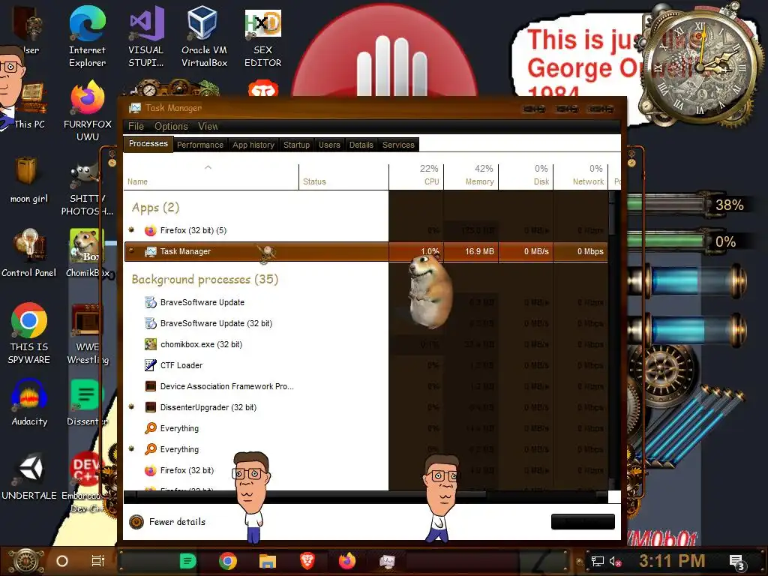Switch to the Services tab

coord(398,145)
